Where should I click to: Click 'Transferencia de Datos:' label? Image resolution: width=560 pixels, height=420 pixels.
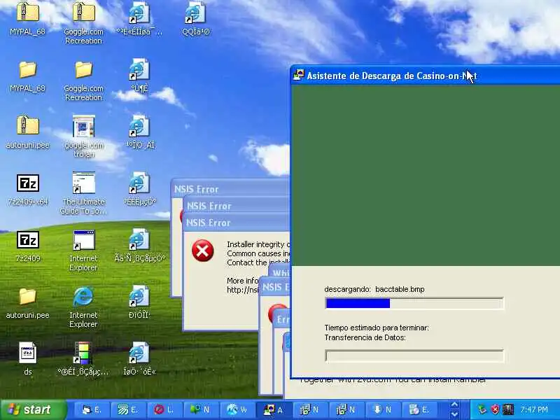click(365, 337)
